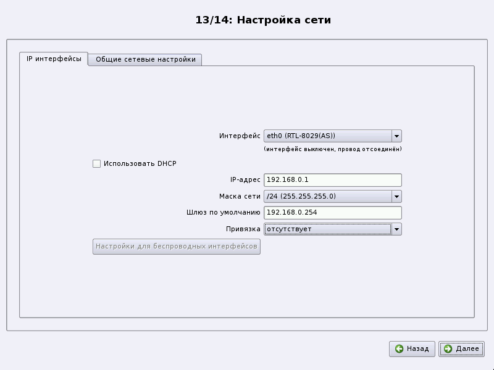
Task: Click the green forward arrow icon
Action: coord(448,349)
